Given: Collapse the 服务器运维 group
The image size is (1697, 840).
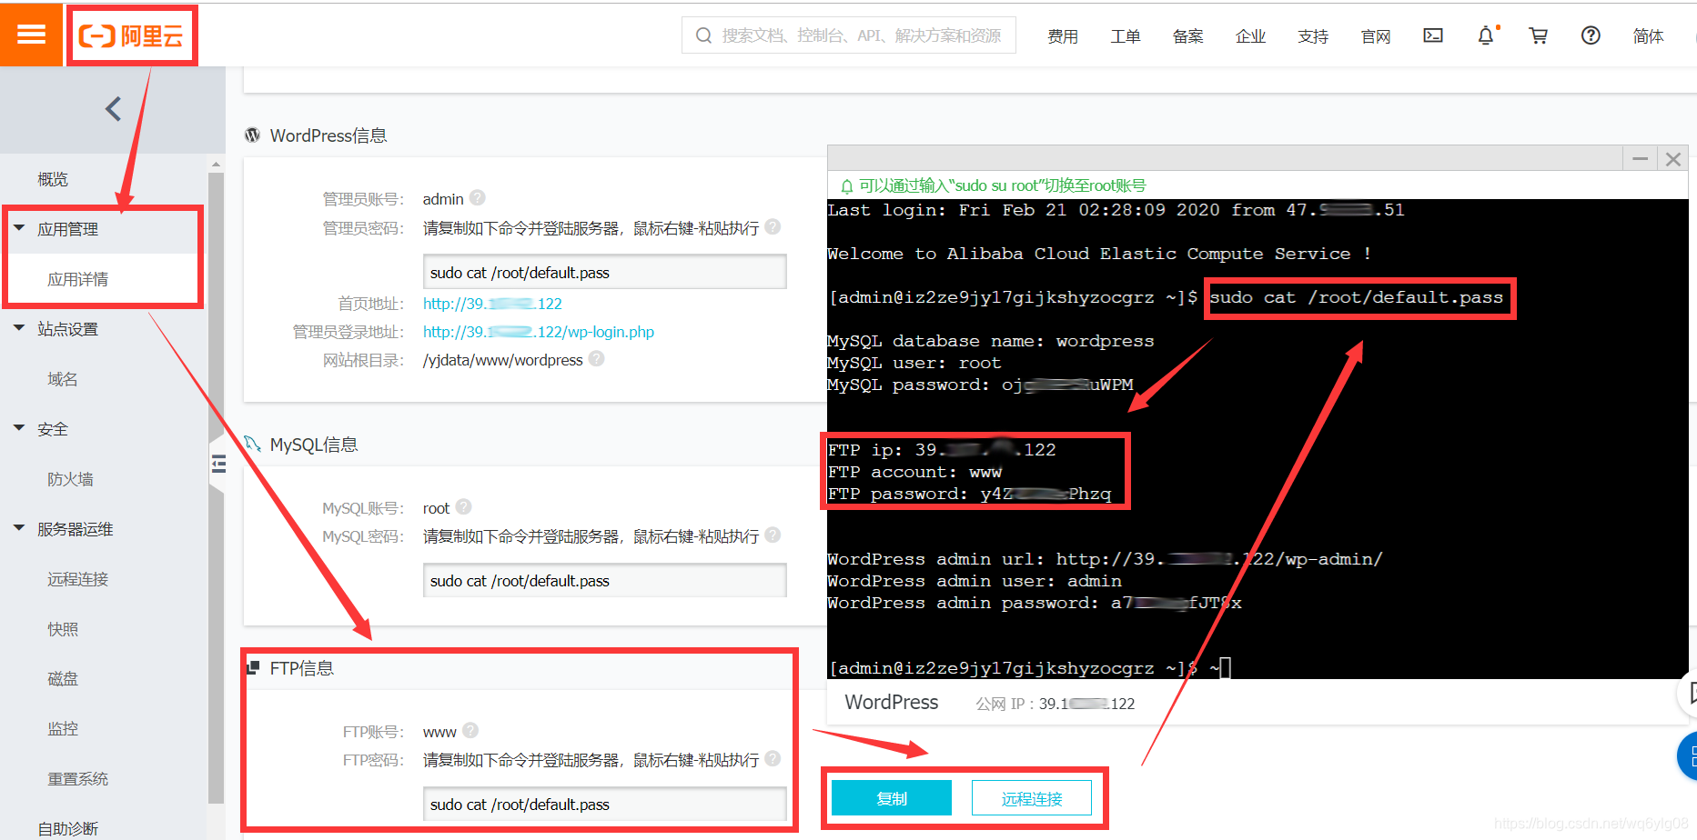Looking at the screenshot, I should tap(19, 528).
